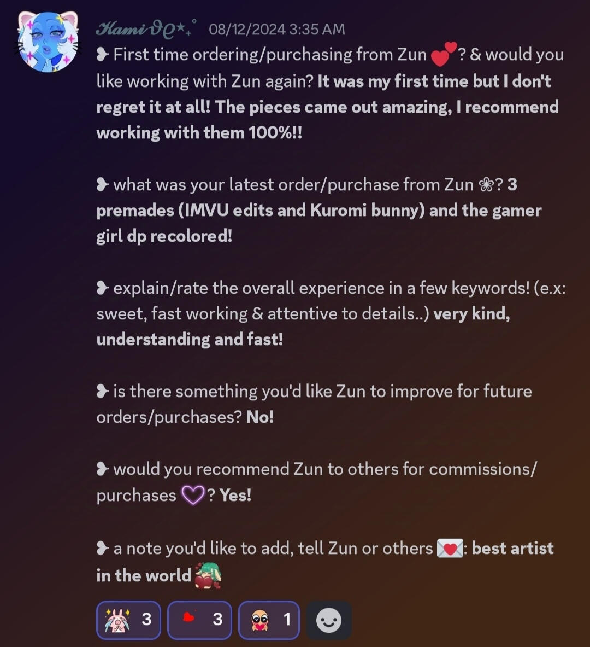This screenshot has height=647, width=590.
Task: Click the white flower emoji after Zun
Action: [x=486, y=185]
